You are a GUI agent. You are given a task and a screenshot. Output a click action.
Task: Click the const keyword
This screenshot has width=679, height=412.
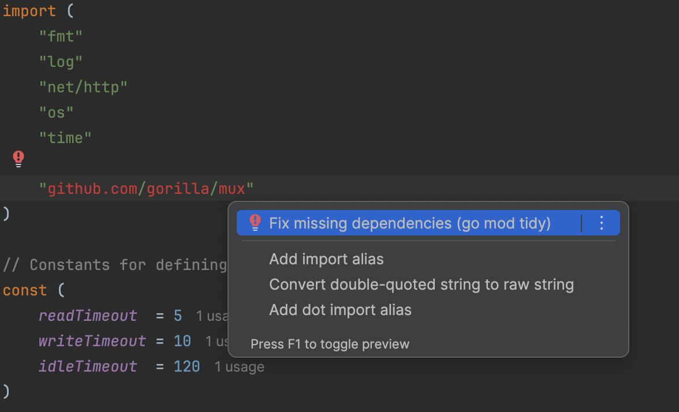[25, 290]
